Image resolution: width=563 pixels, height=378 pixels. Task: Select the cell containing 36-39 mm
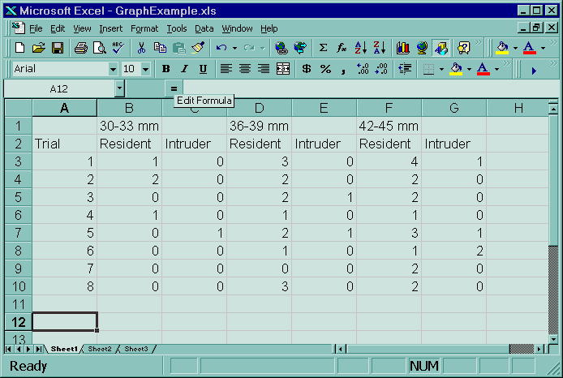click(260, 126)
